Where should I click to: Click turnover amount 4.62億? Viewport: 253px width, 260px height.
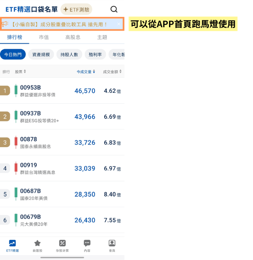[112, 91]
